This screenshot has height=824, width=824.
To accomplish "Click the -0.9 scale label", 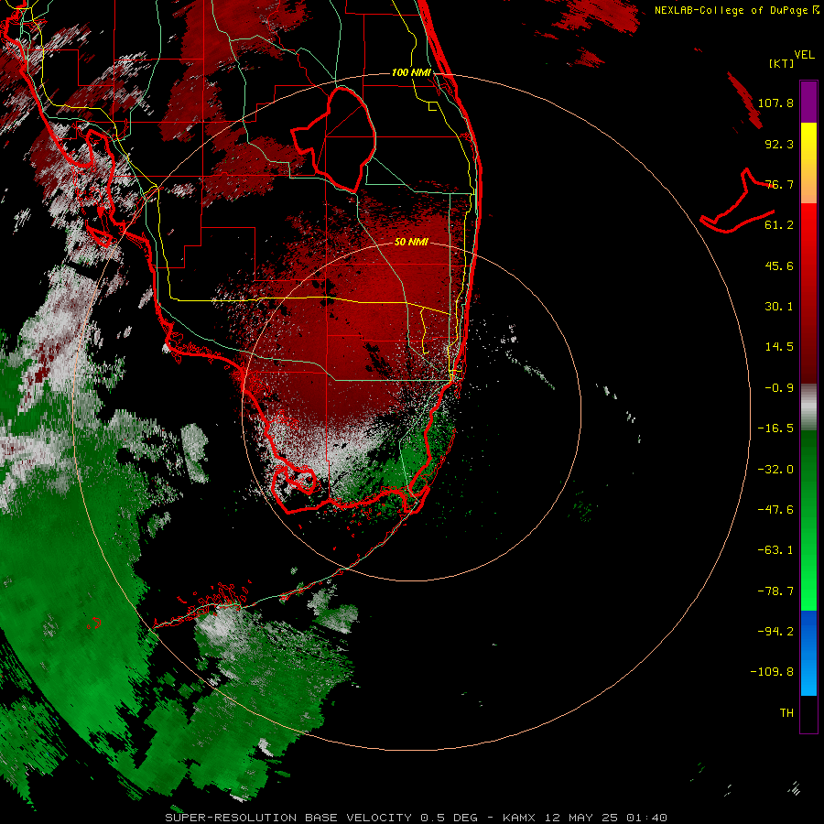I will (x=779, y=388).
